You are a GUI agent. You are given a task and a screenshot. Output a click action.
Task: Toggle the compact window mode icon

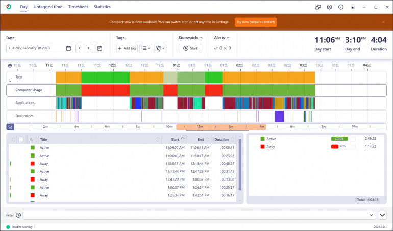(353, 7)
